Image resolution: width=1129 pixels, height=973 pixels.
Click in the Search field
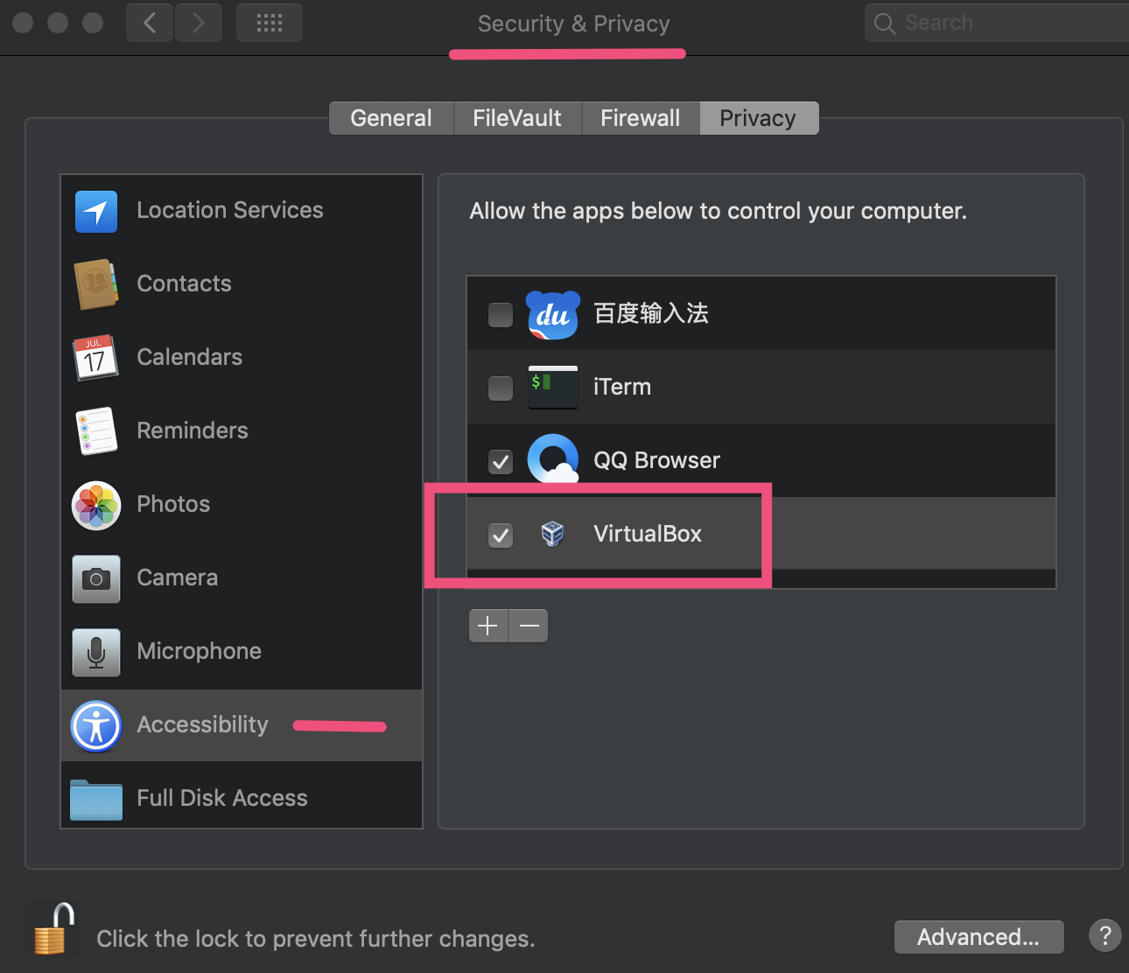[x=998, y=23]
